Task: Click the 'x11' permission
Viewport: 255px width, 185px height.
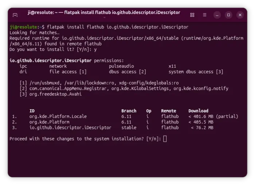Action: click(x=172, y=66)
